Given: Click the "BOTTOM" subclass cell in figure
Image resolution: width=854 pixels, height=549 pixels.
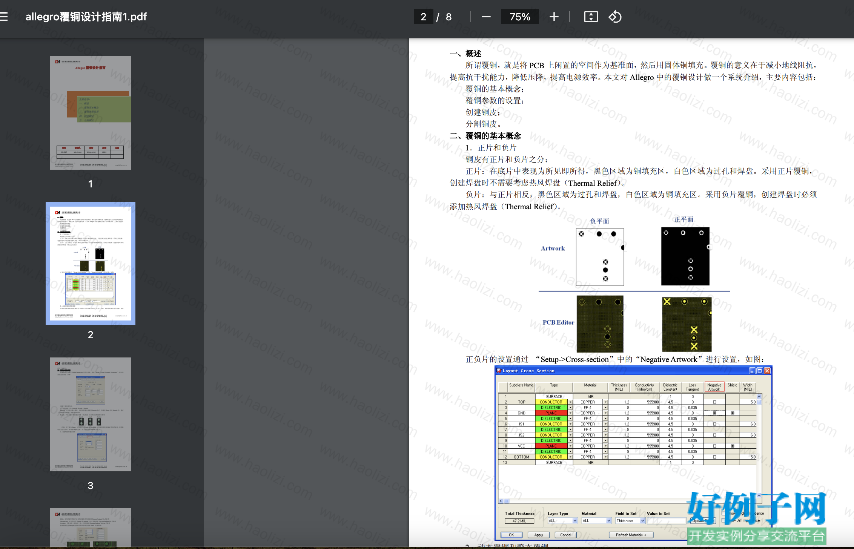Looking at the screenshot, I should tap(521, 457).
